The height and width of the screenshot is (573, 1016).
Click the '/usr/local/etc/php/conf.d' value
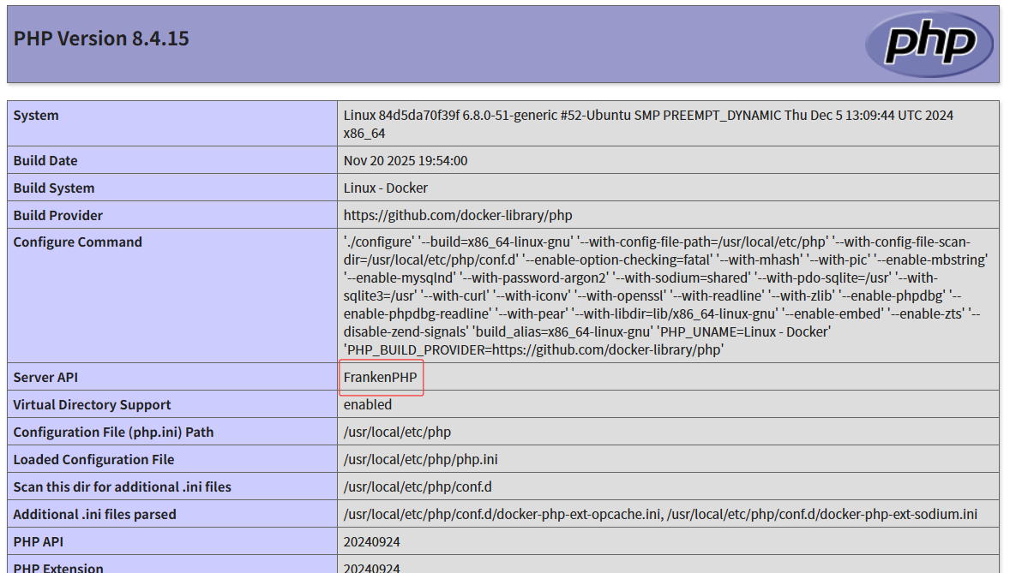pos(418,486)
